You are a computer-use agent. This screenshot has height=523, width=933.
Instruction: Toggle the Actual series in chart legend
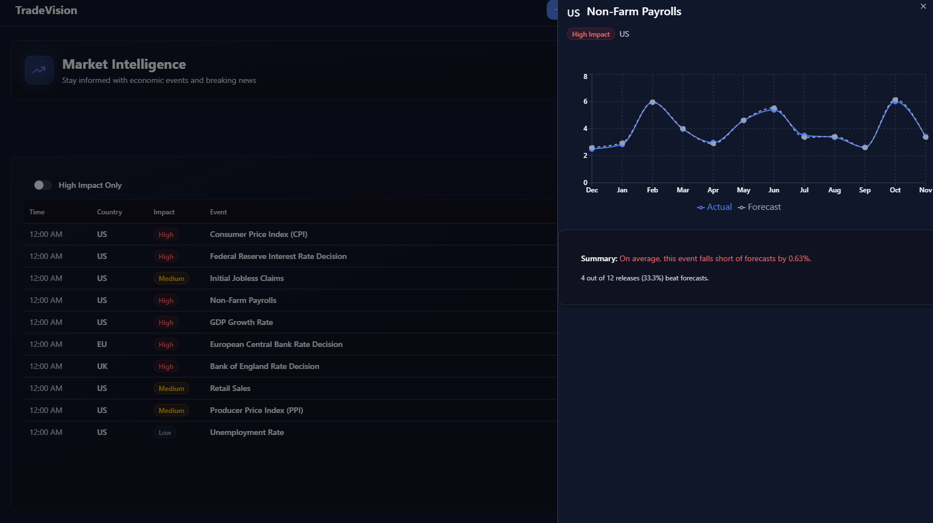point(714,207)
